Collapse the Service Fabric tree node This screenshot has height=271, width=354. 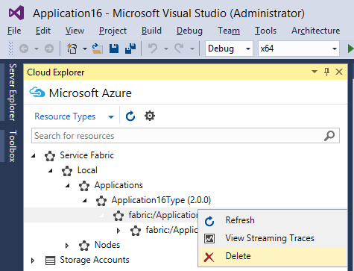(x=33, y=156)
